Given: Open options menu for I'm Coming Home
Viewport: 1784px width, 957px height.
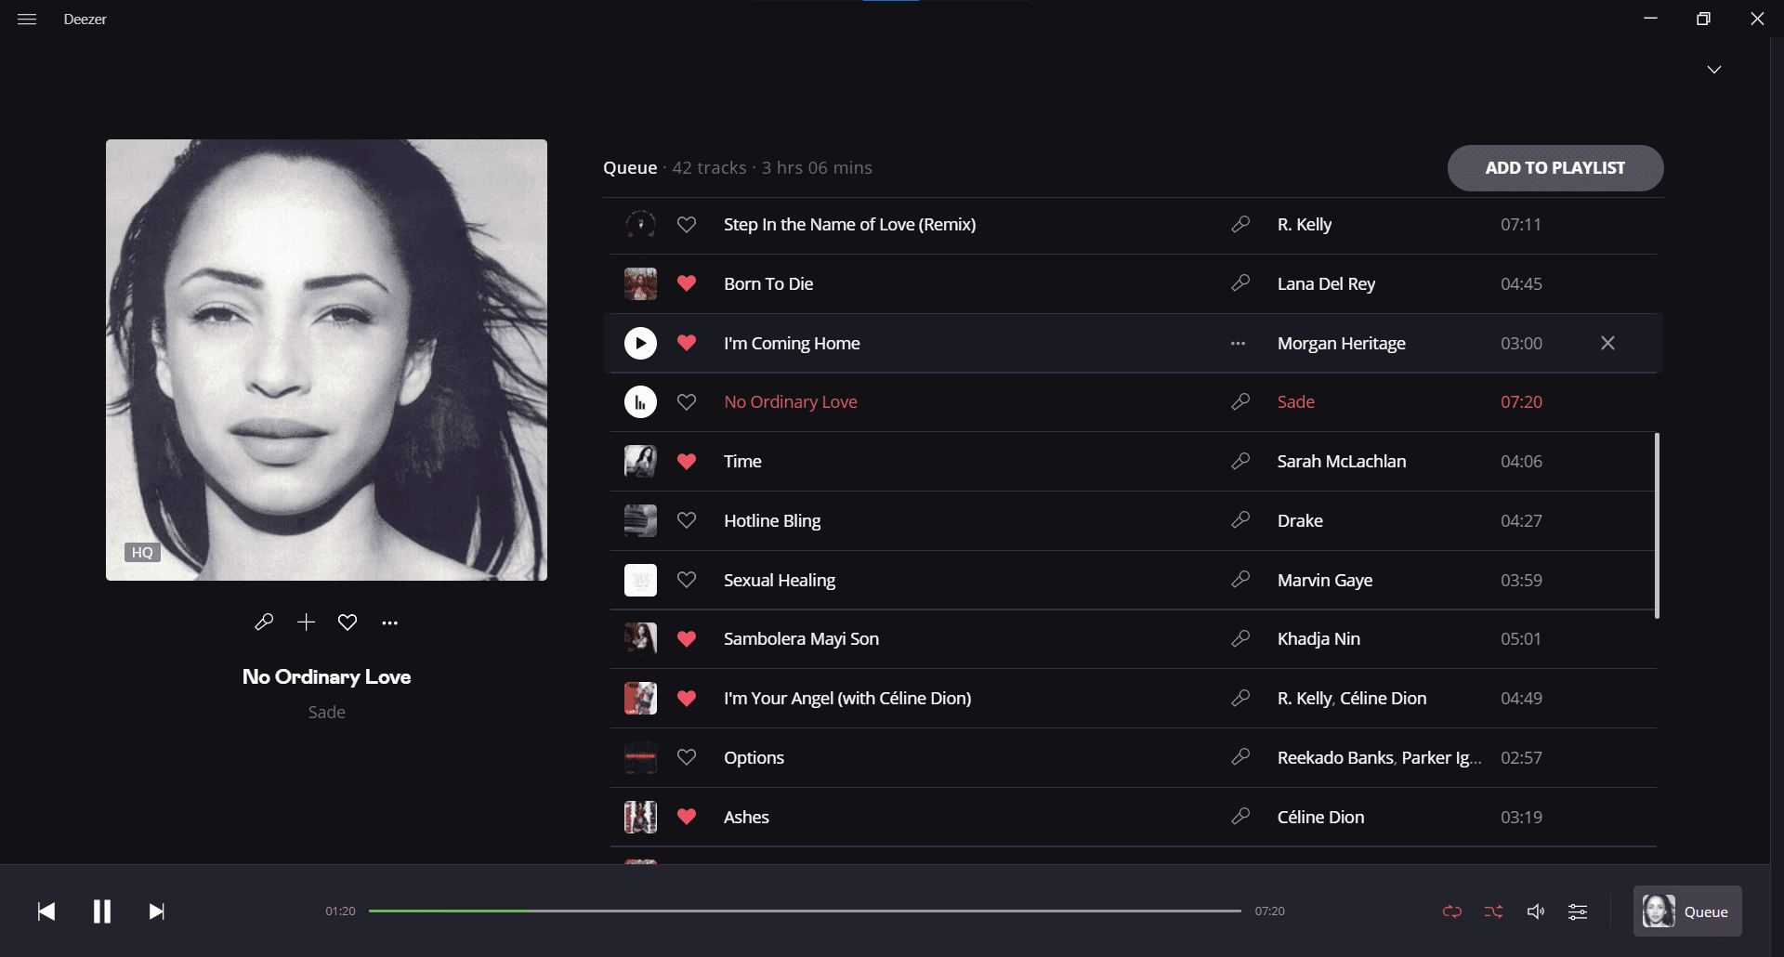Looking at the screenshot, I should (x=1238, y=343).
